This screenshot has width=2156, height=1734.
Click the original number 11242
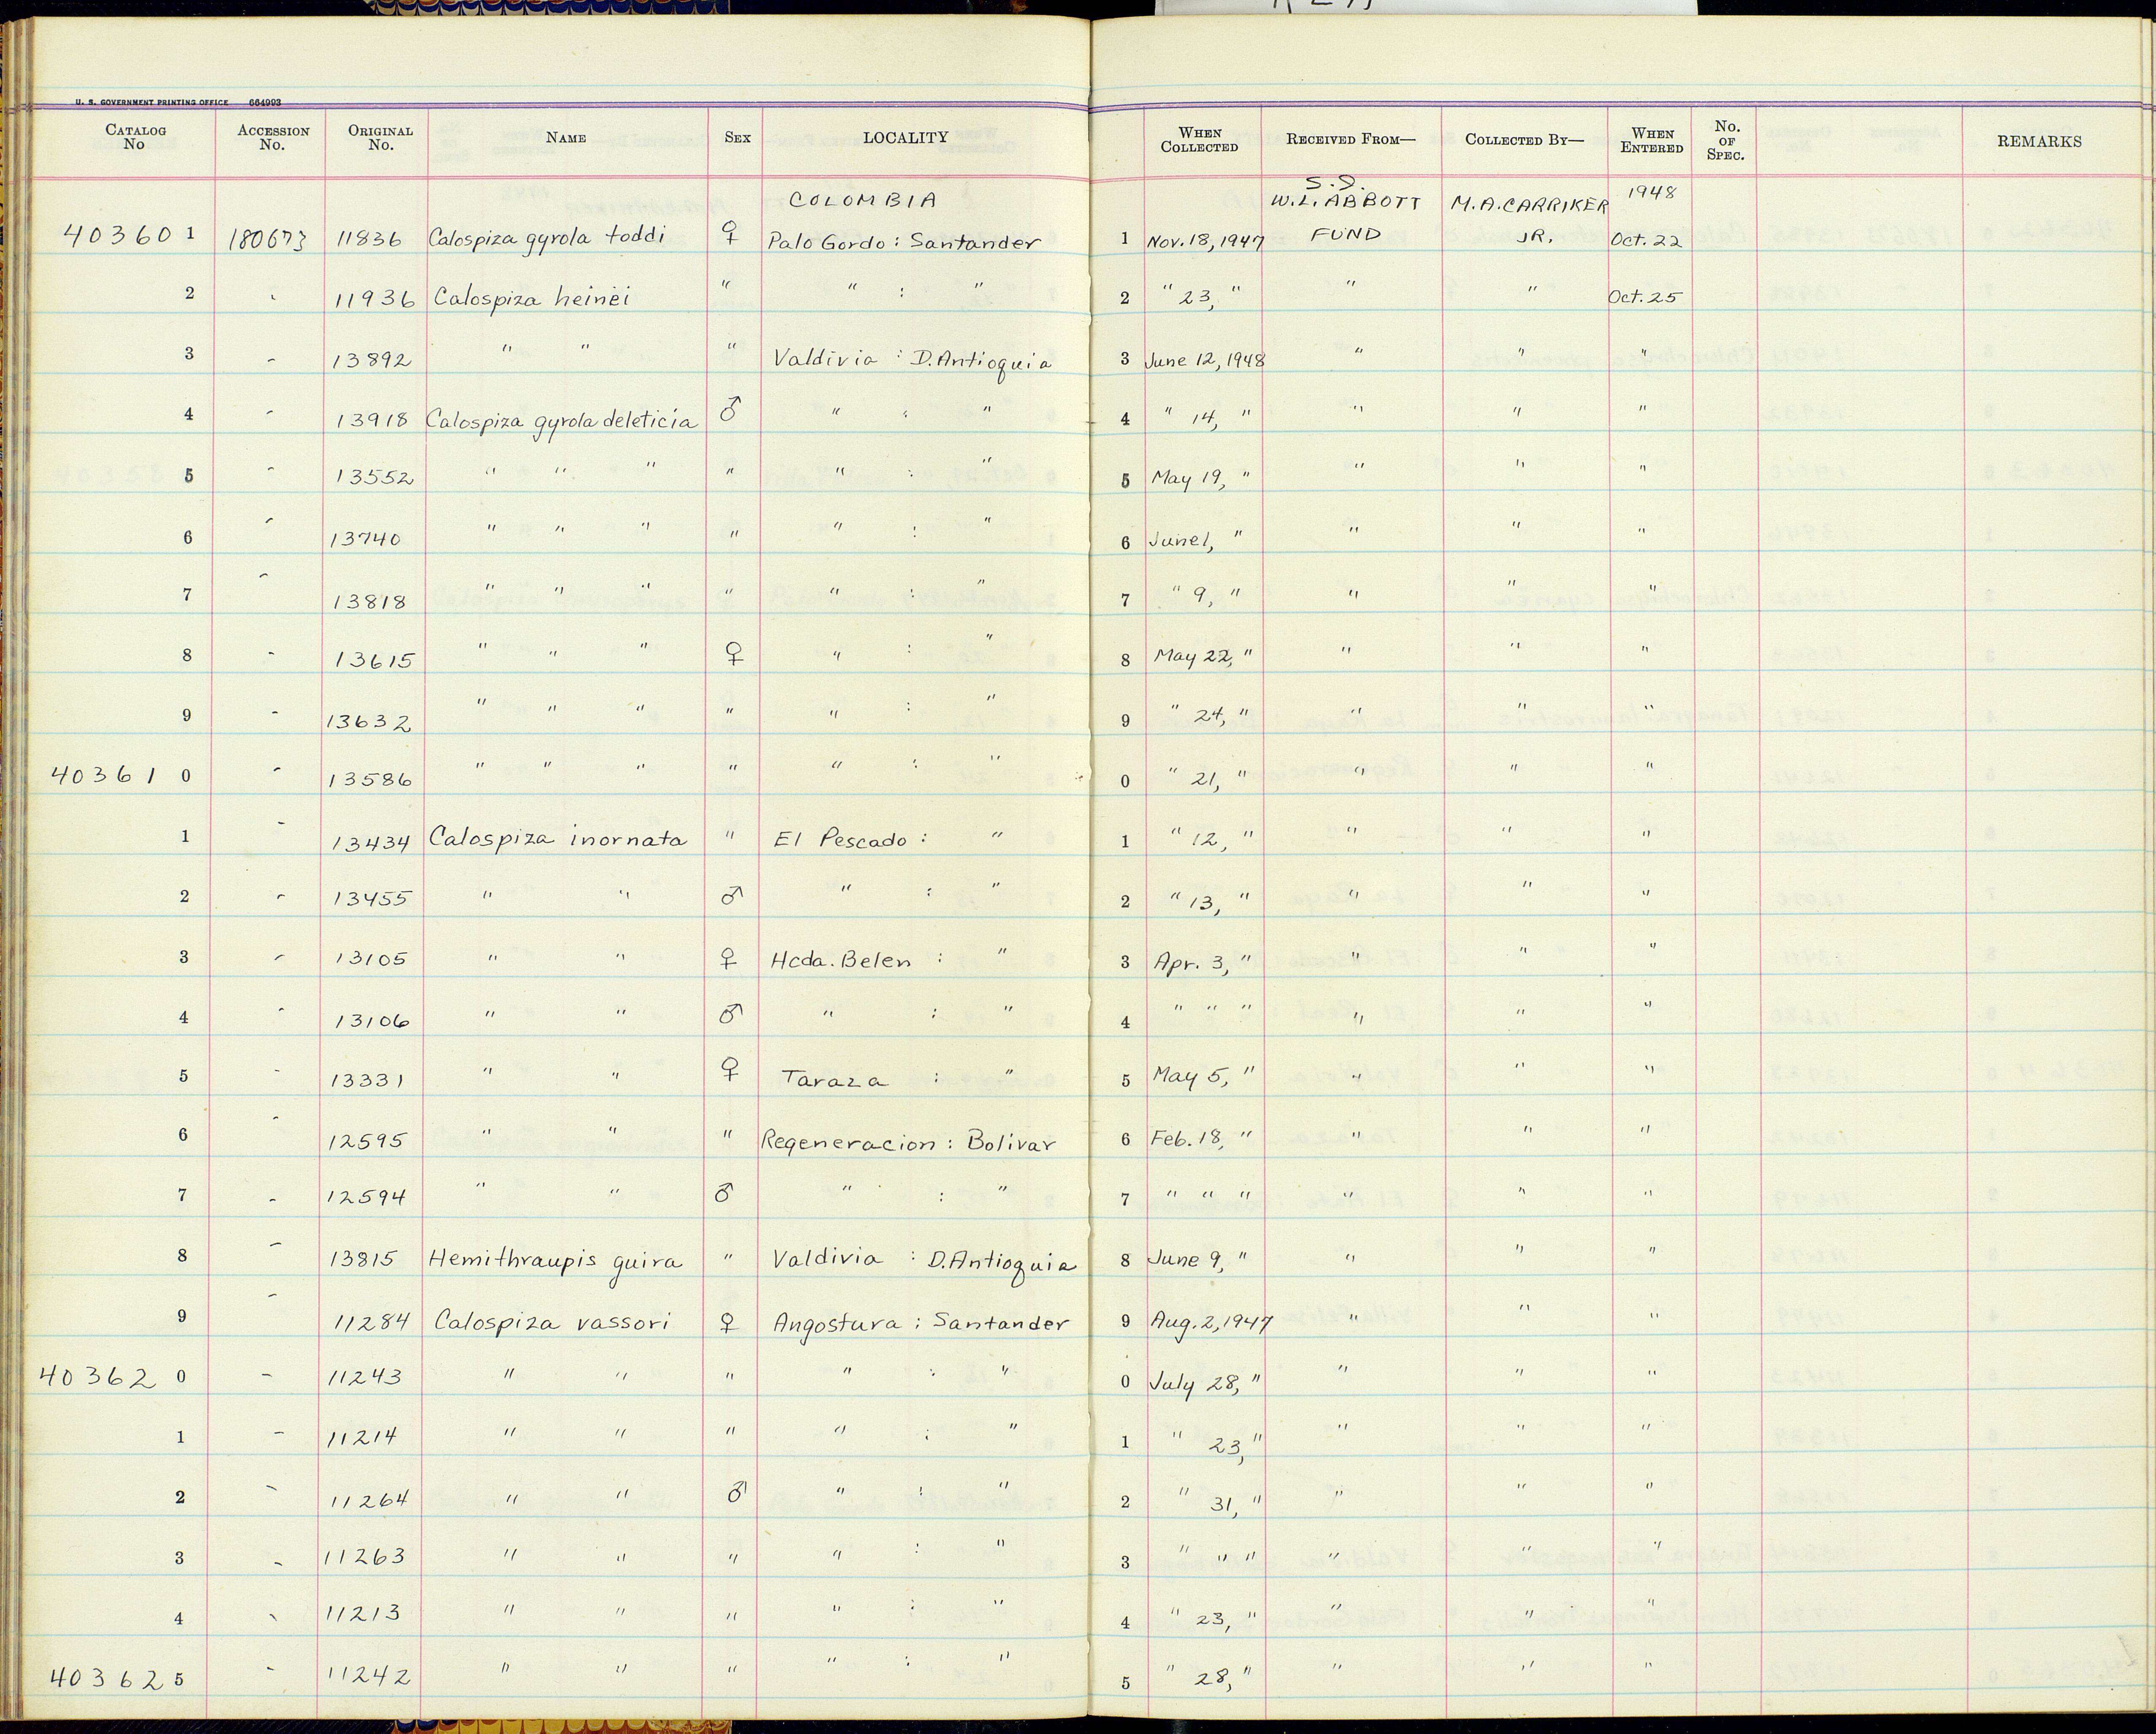(x=369, y=1675)
